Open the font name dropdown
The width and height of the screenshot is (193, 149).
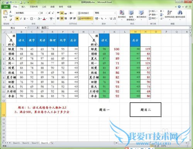coord(39,13)
